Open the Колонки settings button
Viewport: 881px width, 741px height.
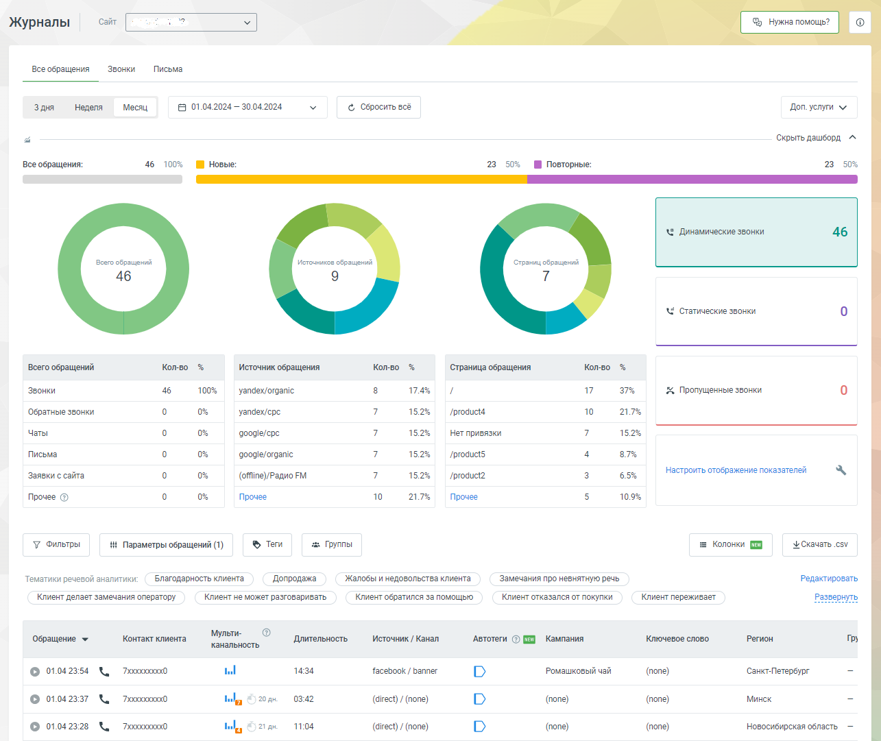(x=731, y=545)
